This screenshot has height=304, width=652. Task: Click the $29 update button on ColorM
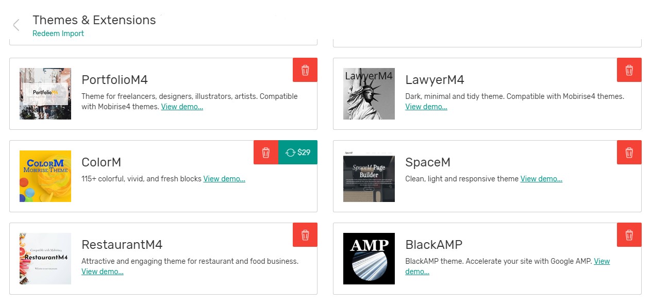[x=298, y=152]
